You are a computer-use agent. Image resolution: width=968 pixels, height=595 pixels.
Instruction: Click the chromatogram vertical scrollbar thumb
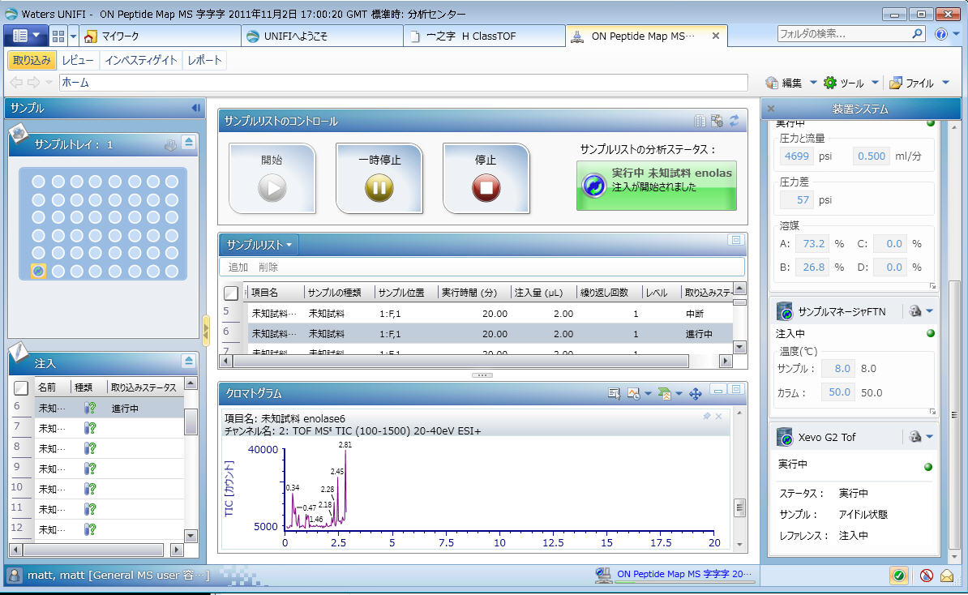click(x=739, y=508)
